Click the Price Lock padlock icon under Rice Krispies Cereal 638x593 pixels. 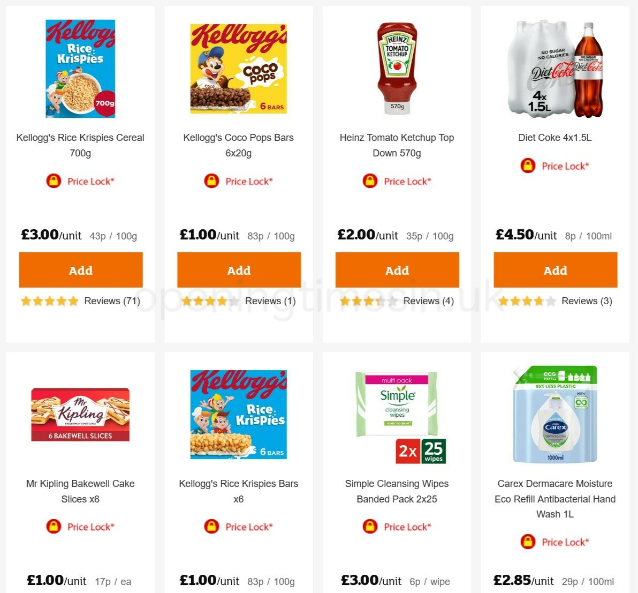tap(53, 181)
